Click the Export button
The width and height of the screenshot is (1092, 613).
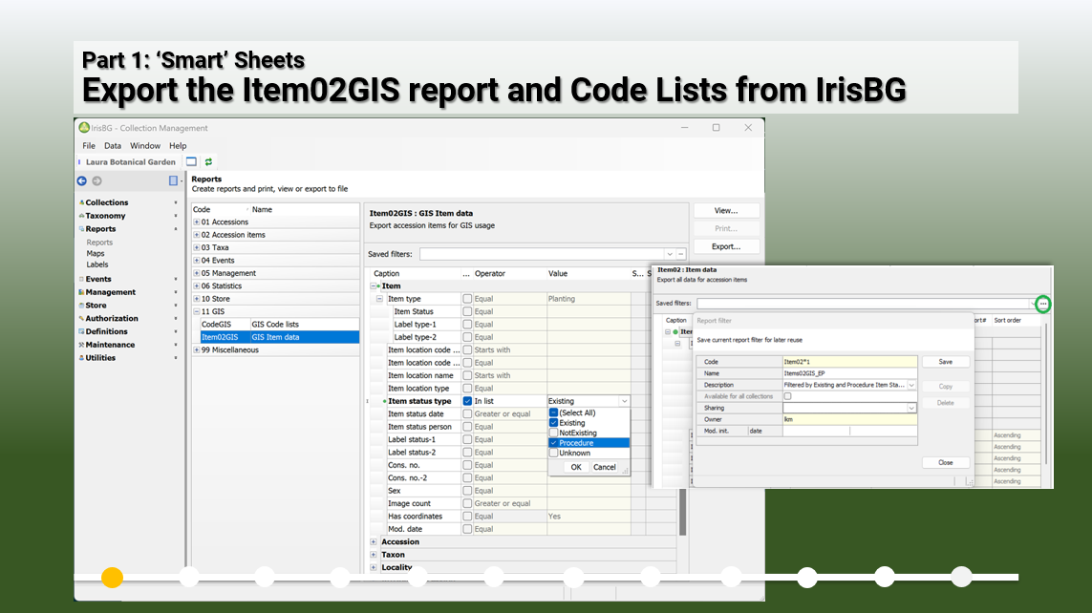tap(726, 245)
